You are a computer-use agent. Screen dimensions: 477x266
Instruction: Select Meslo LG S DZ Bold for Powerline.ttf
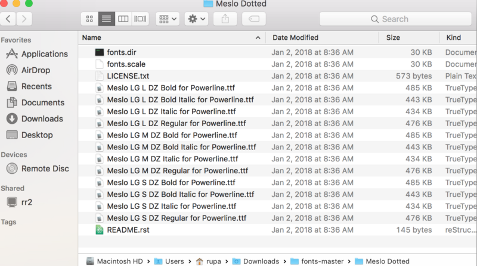171,183
